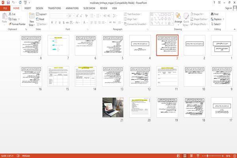Screen dimensions: 237x158
Task: Click the 50% zoom level text
Action: (x=228, y=156)
